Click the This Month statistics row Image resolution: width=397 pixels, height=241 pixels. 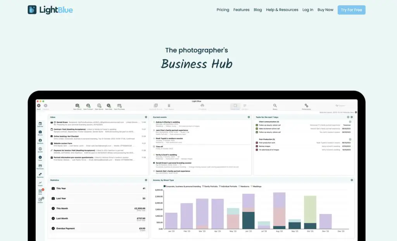click(98, 208)
